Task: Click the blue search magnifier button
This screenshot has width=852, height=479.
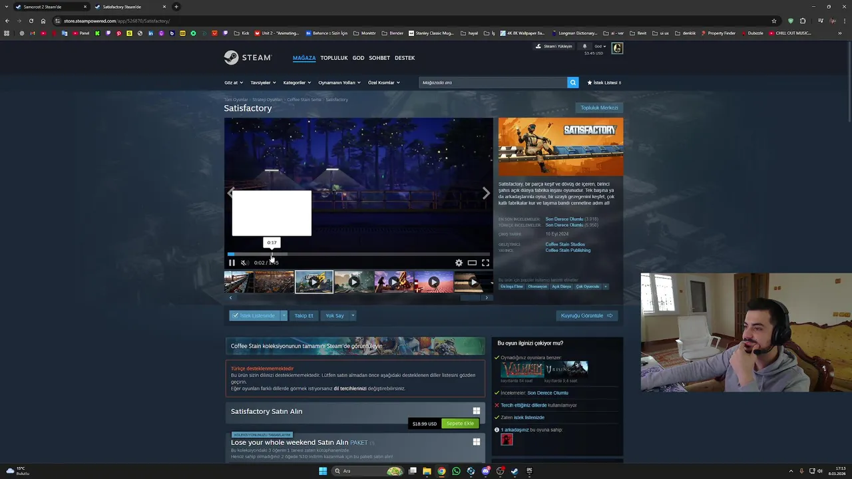Action: [572, 82]
